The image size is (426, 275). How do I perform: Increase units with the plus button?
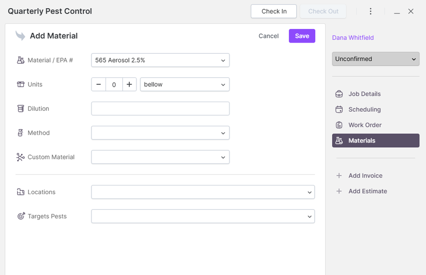tap(129, 84)
